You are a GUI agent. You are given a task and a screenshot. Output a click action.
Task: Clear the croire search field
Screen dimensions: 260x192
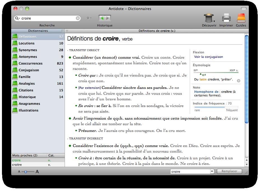(x=78, y=18)
